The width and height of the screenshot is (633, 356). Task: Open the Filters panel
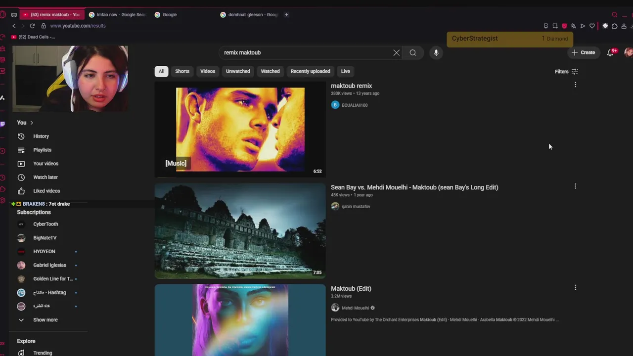pos(566,72)
